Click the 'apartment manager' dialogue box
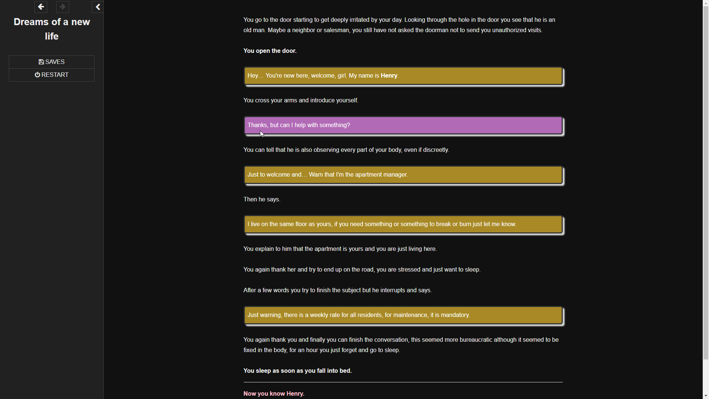 click(403, 175)
